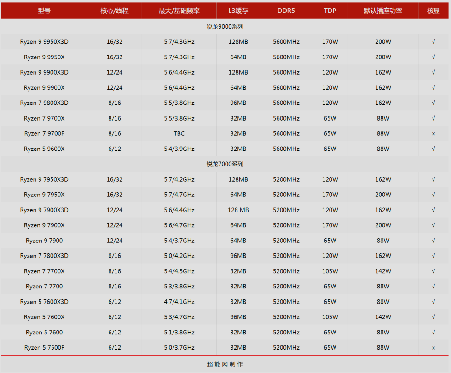Select the 5.3/3.8GHz frequency of Ryzen 7 7700

coord(179,287)
